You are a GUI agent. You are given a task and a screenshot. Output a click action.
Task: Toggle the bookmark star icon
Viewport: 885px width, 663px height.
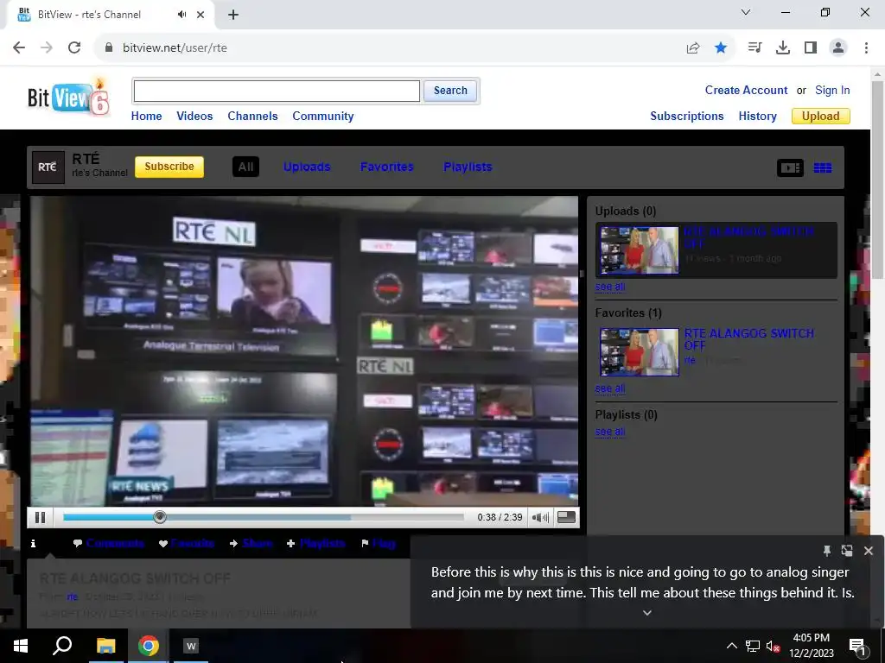coord(721,48)
